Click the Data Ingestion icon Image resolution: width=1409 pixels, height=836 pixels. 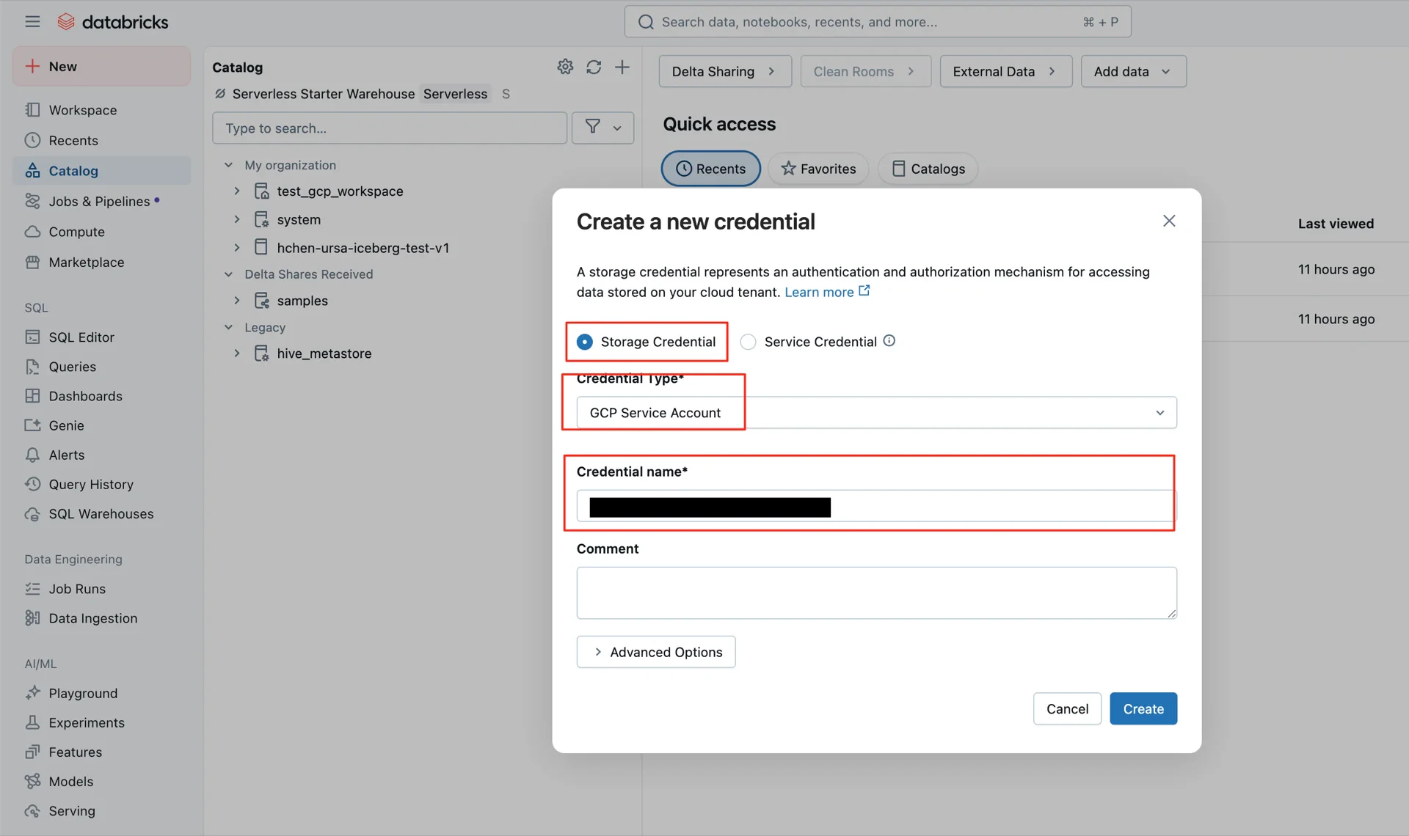point(32,618)
